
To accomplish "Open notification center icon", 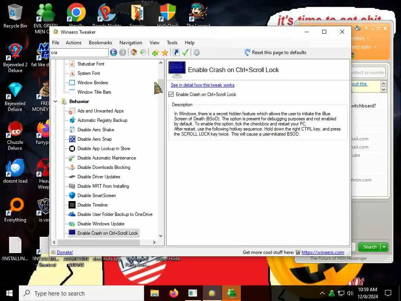I will 388,293.
